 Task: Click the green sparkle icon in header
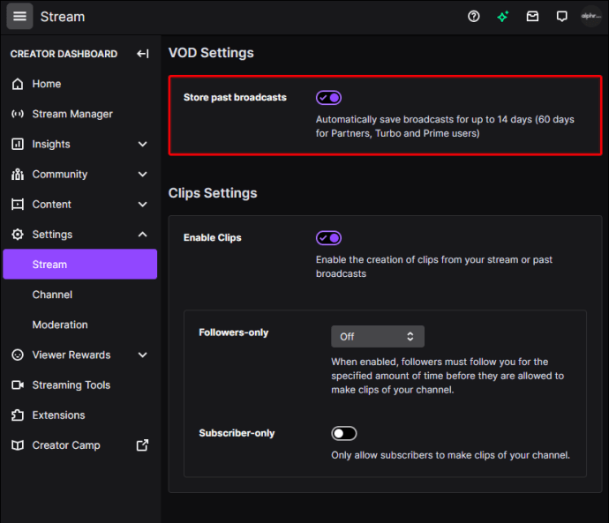pos(503,17)
